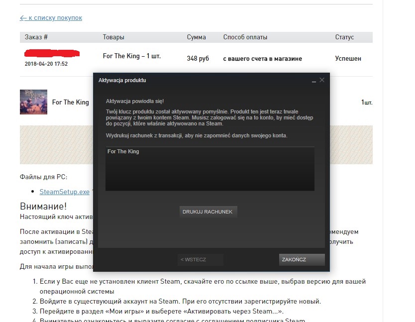The image size is (415, 322).
Task: Click instruction step "Перейдите в раздел «Мои игры»"
Action: [x=161, y=311]
